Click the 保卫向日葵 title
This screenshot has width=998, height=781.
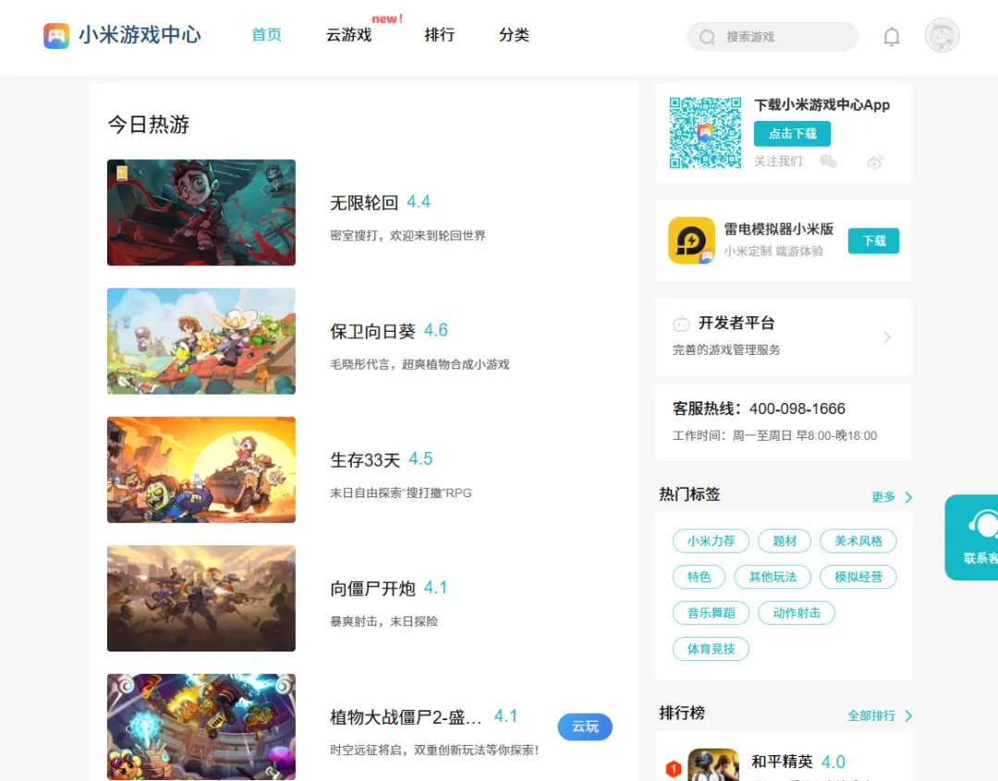372,331
